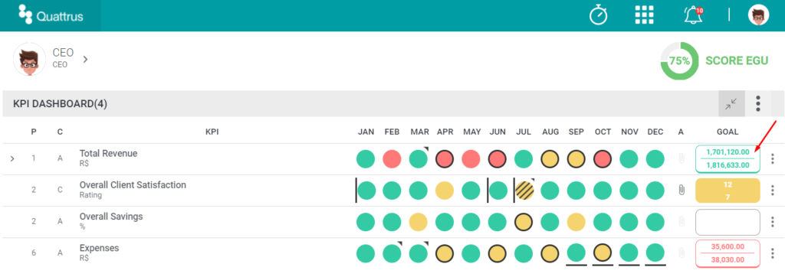Open the Overall Savings KPI
785x277 pixels.
tap(111, 217)
